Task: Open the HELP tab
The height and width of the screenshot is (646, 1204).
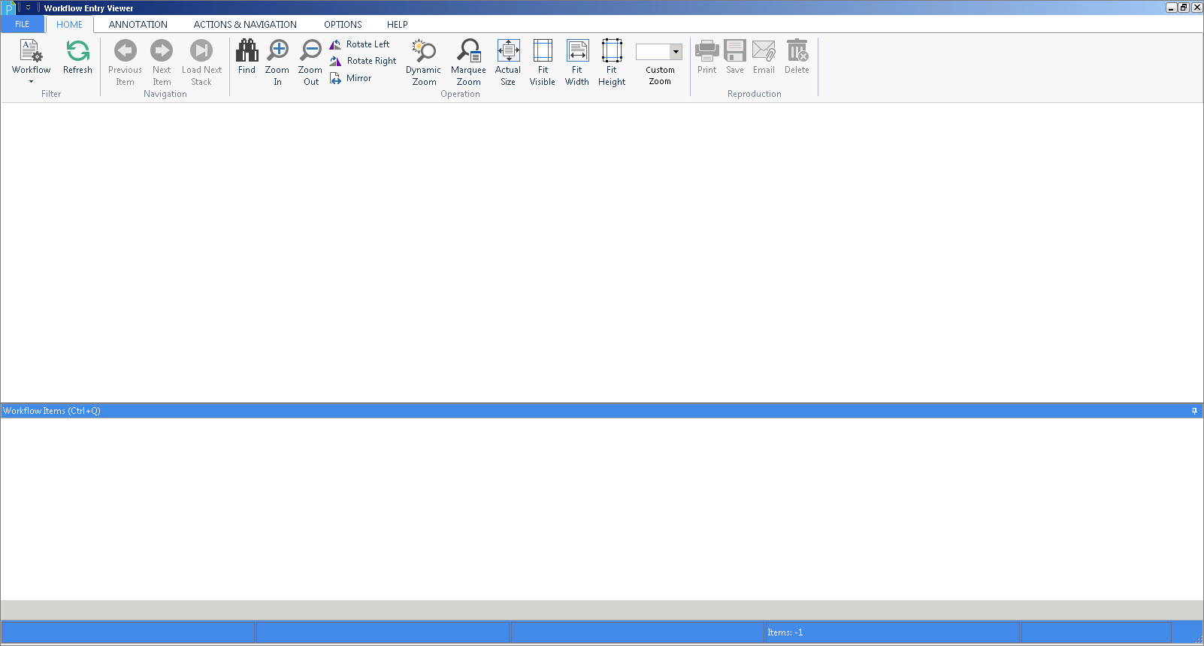Action: tap(398, 24)
